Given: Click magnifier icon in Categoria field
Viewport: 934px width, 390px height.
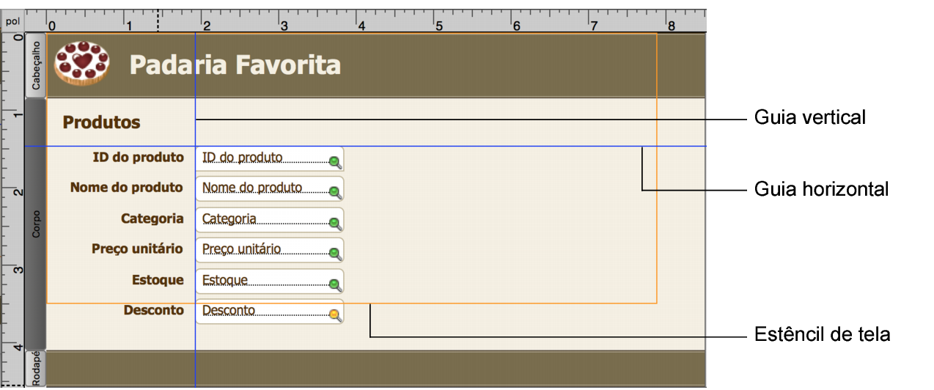Looking at the screenshot, I should tap(334, 223).
